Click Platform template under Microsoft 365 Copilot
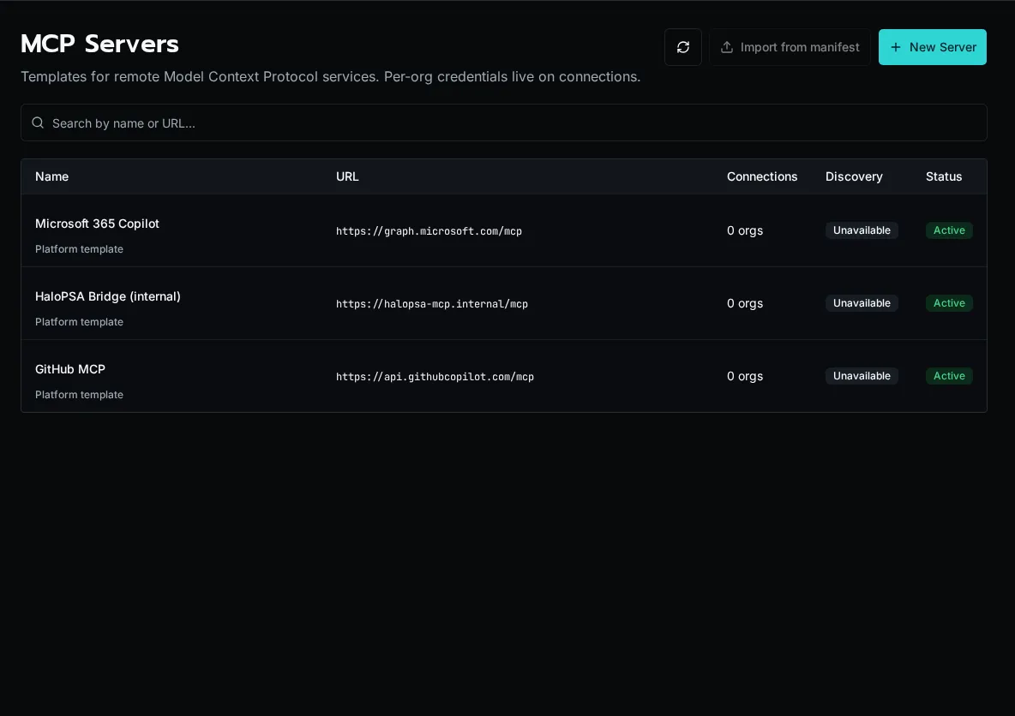 pyautogui.click(x=79, y=249)
